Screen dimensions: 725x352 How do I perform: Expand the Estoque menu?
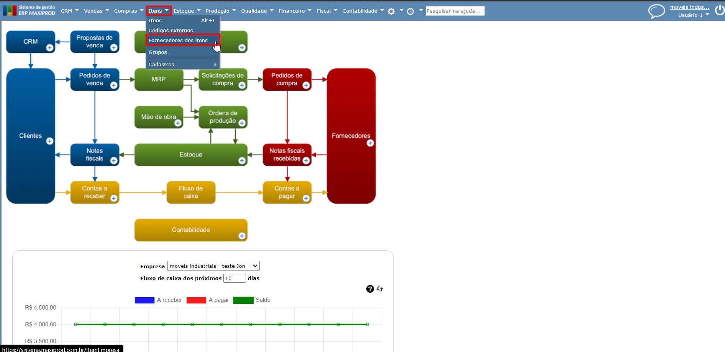pyautogui.click(x=187, y=11)
